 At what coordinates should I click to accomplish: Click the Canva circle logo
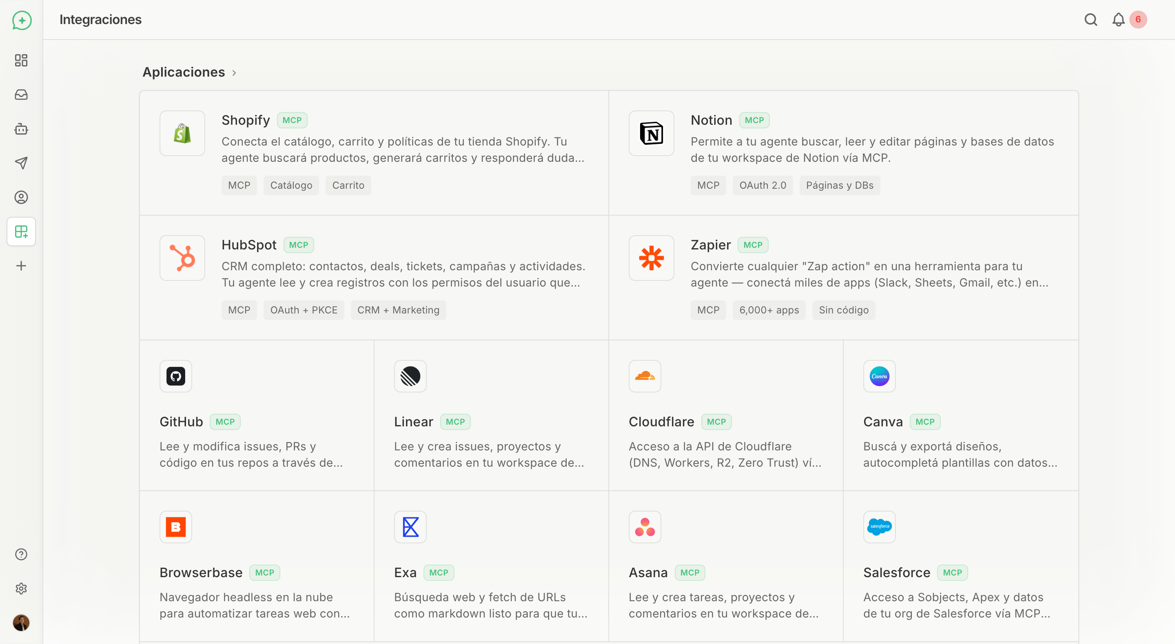coord(879,376)
